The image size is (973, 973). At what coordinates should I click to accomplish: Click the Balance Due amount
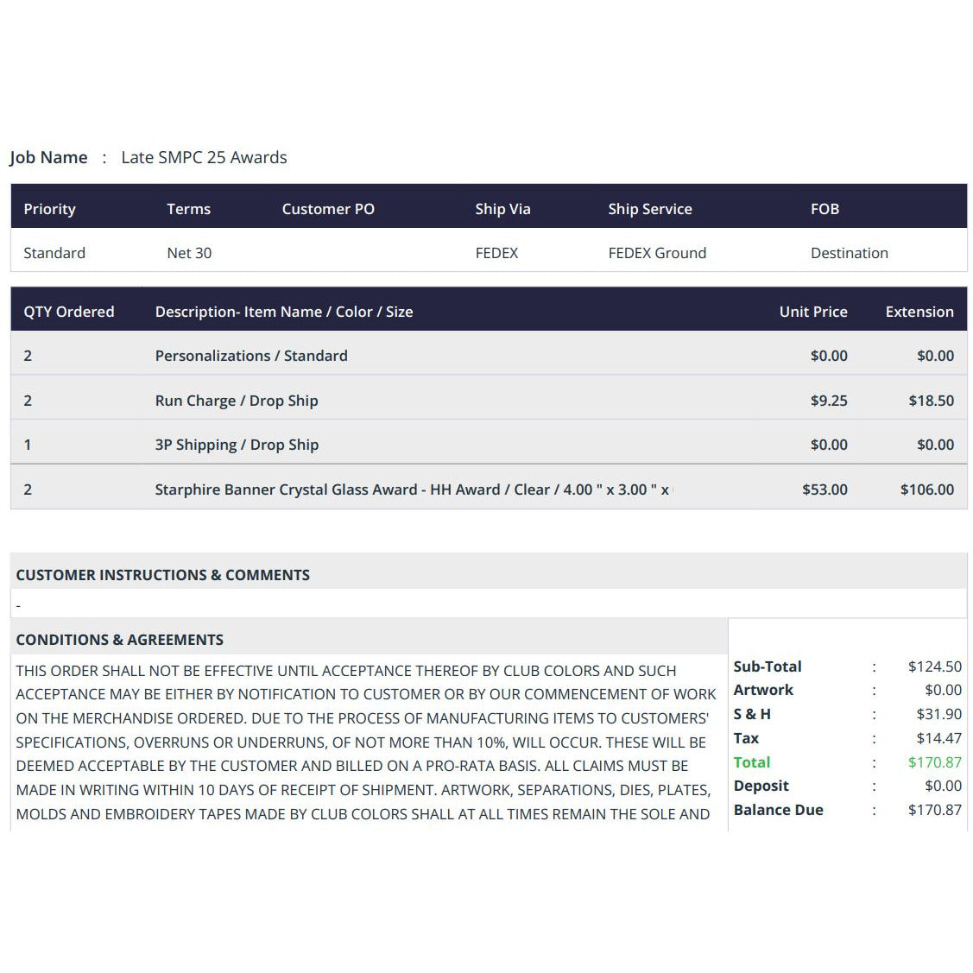(x=934, y=810)
